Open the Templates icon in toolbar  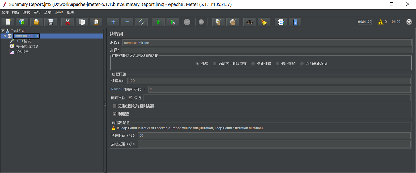coord(22,22)
